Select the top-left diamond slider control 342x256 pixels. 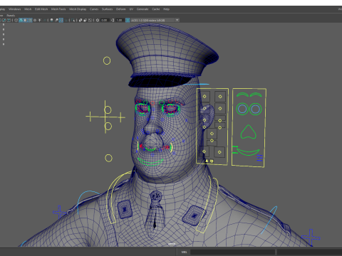point(204,97)
